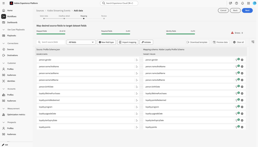Toggle the schema tree view icon

pyautogui.click(x=253, y=42)
